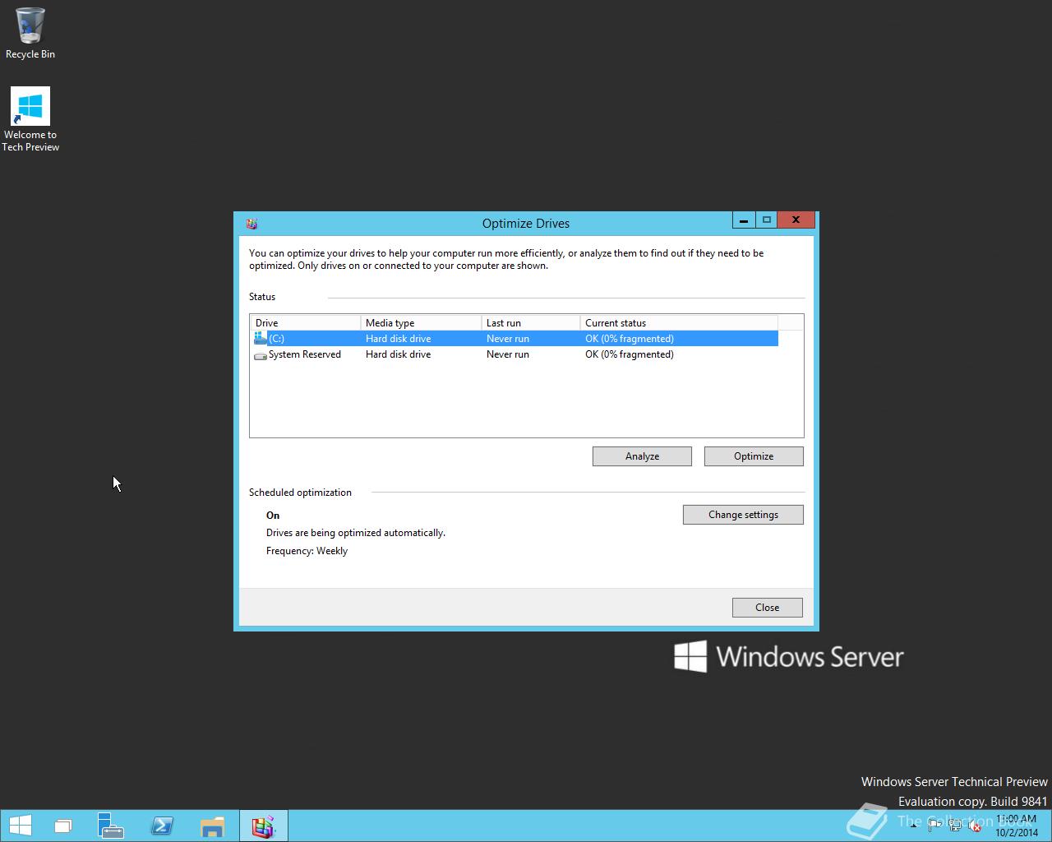The image size is (1052, 842).
Task: Open the clock and date
Action: click(x=1017, y=826)
